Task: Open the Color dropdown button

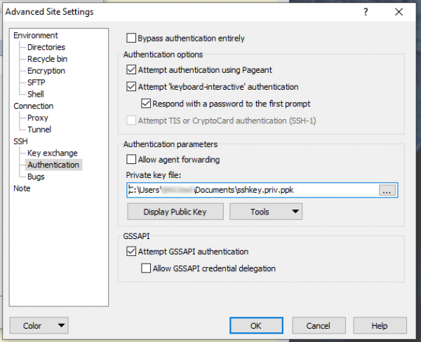Action: (x=39, y=325)
